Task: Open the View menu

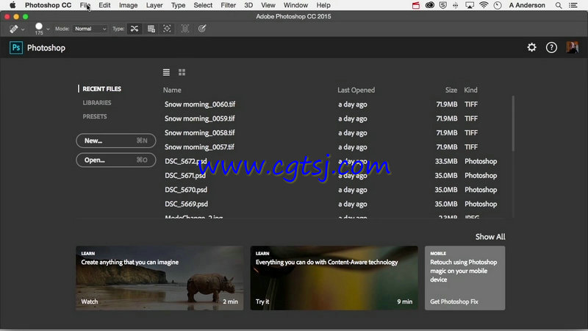Action: tap(268, 5)
